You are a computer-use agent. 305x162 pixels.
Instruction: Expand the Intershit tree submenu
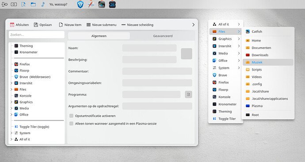point(11,83)
